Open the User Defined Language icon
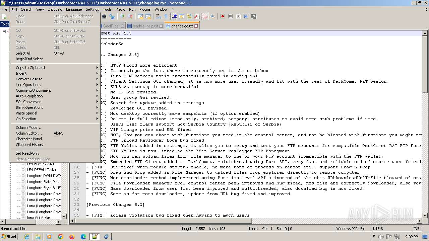Image resolution: width=429 pixels, height=241 pixels. pyautogui.click(x=181, y=16)
